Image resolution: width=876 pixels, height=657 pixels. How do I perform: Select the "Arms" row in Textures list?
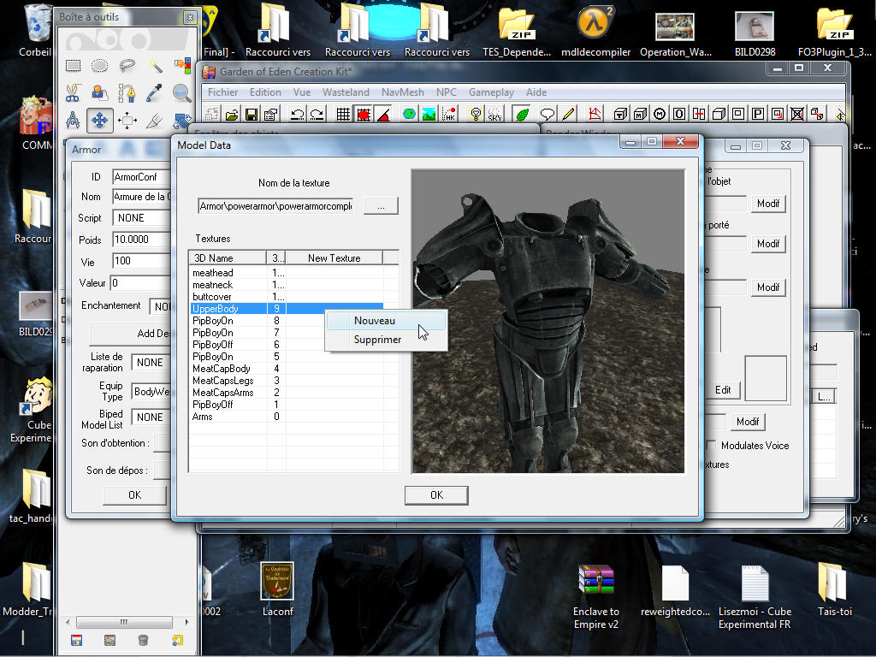coord(287,417)
